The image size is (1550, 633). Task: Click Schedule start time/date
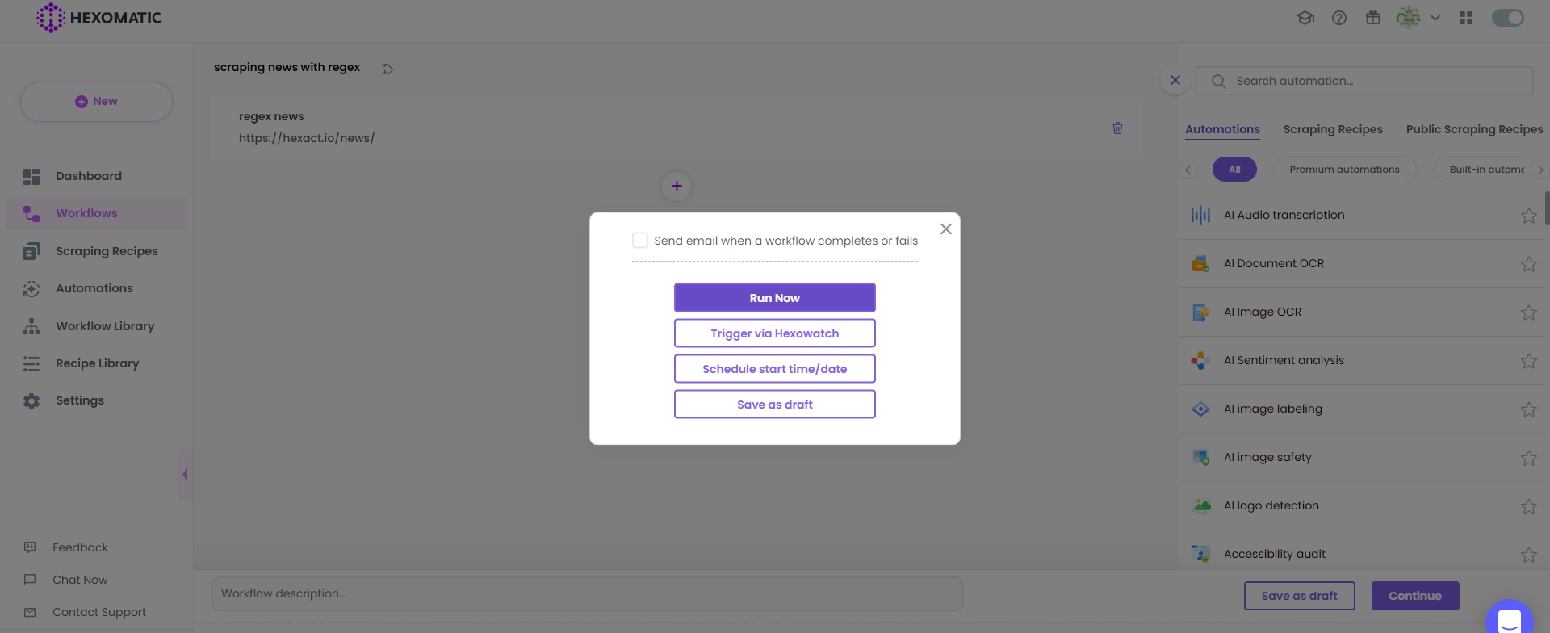pos(775,369)
